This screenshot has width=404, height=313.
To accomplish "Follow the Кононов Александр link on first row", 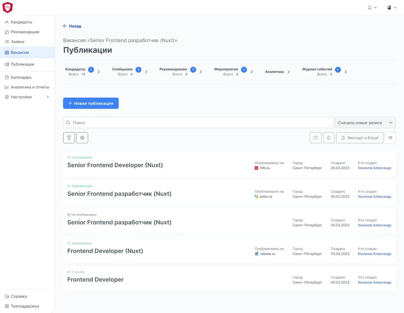I will tap(375, 168).
